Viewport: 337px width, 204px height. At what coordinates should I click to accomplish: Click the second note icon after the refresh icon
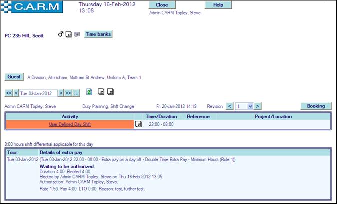click(111, 92)
